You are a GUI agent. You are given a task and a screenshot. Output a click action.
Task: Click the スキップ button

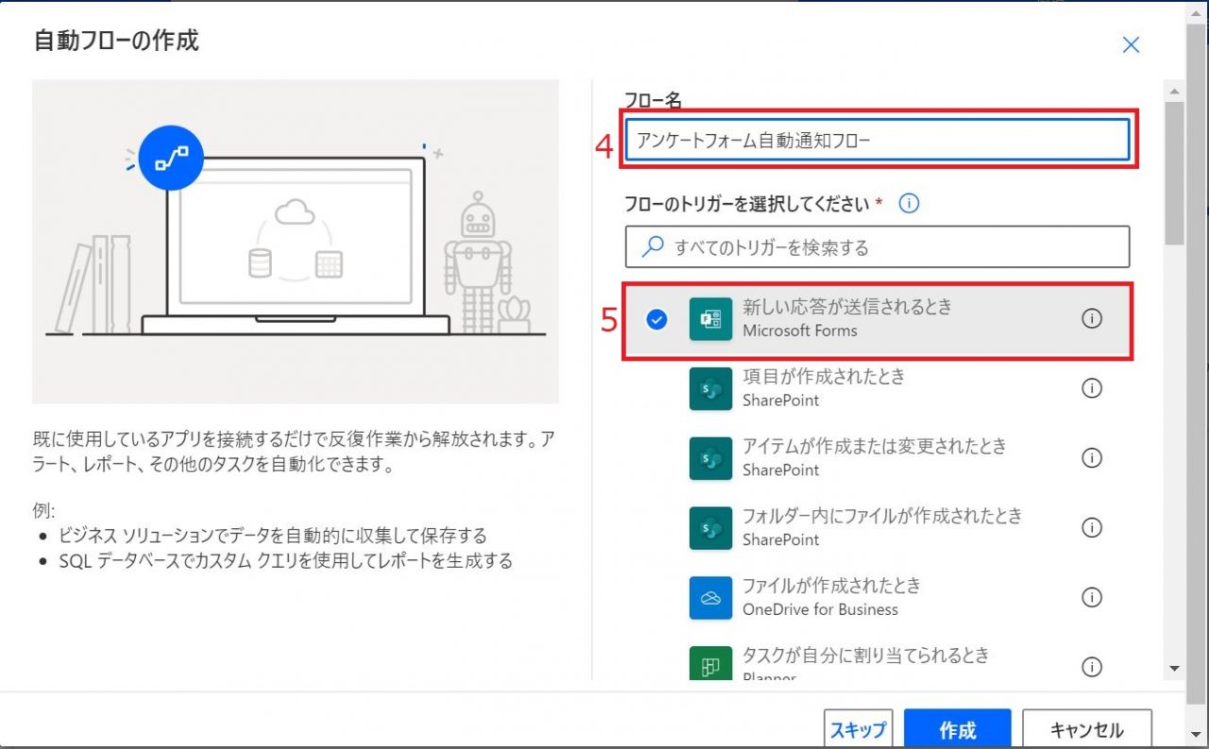(859, 729)
